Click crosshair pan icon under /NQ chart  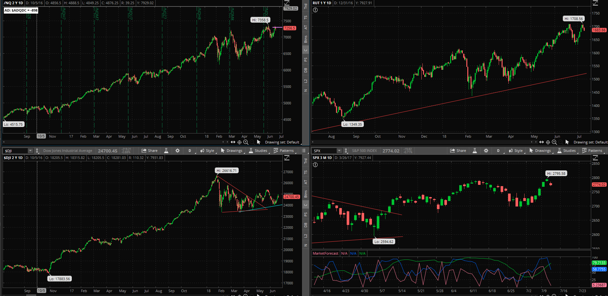click(239, 142)
